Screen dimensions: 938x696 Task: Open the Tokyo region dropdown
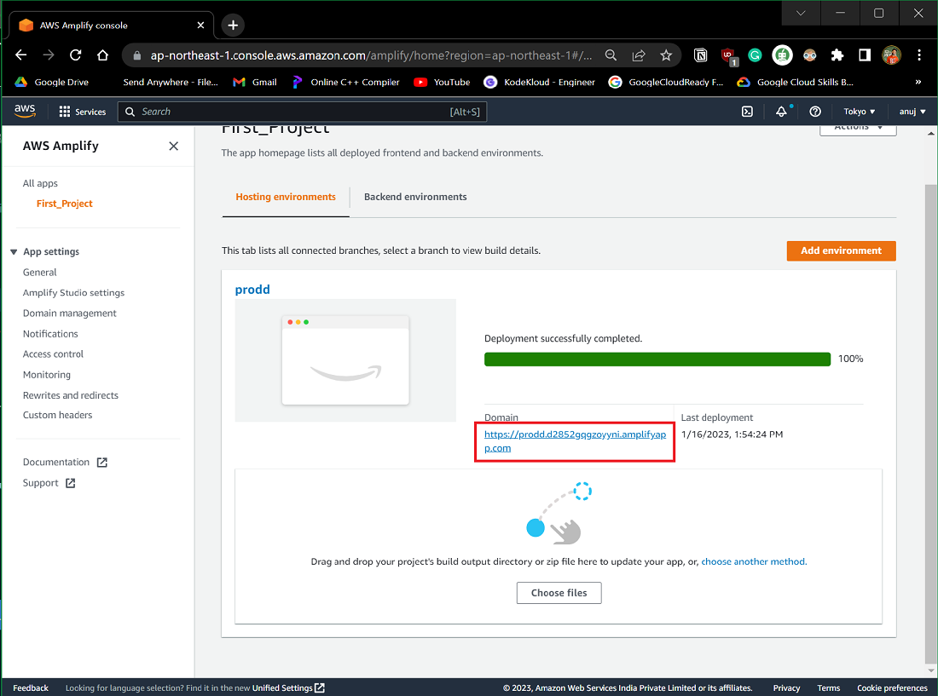(x=859, y=112)
